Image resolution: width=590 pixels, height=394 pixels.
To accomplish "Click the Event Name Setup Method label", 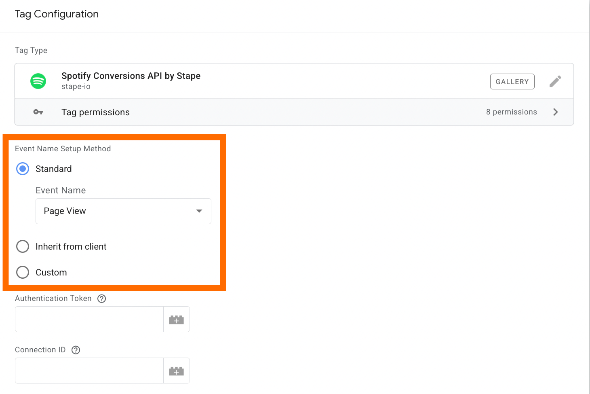I will pos(63,149).
